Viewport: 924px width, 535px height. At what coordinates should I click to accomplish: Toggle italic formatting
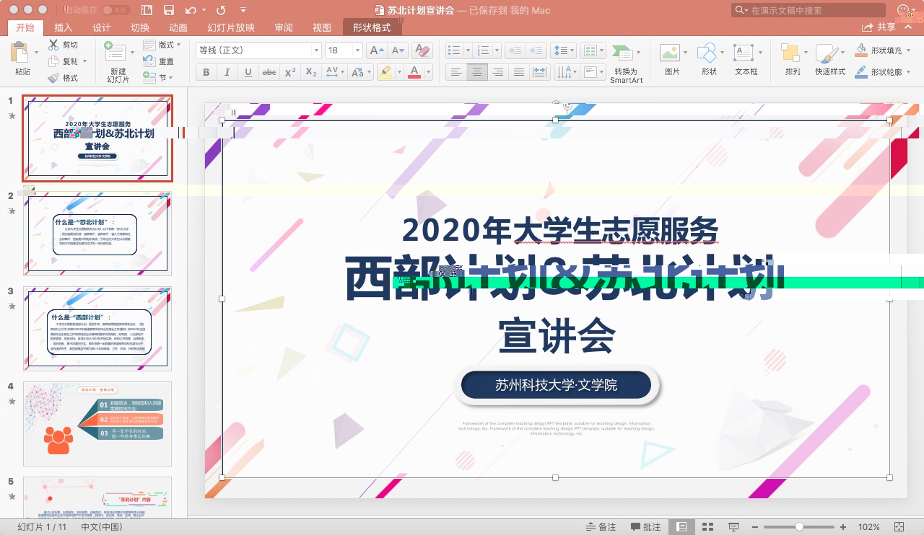[227, 72]
